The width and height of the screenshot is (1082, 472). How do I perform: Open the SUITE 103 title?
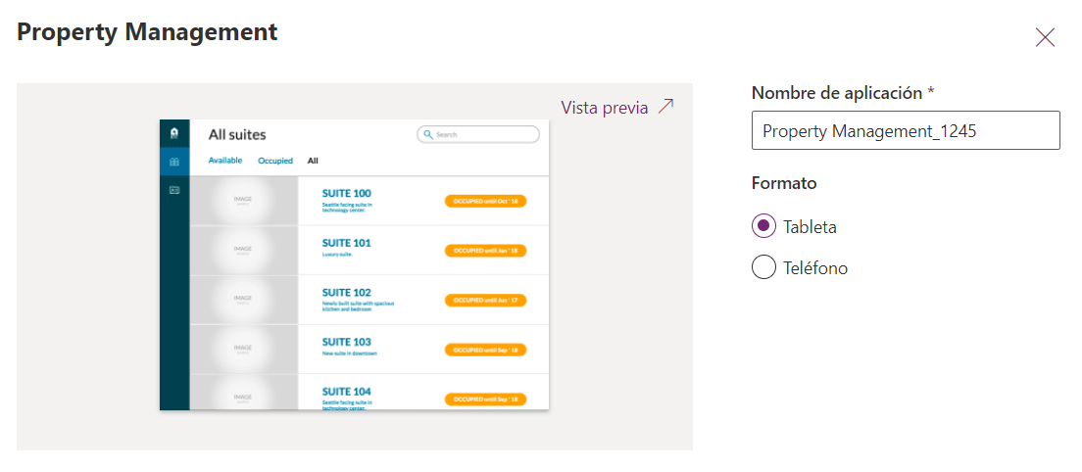pos(346,342)
